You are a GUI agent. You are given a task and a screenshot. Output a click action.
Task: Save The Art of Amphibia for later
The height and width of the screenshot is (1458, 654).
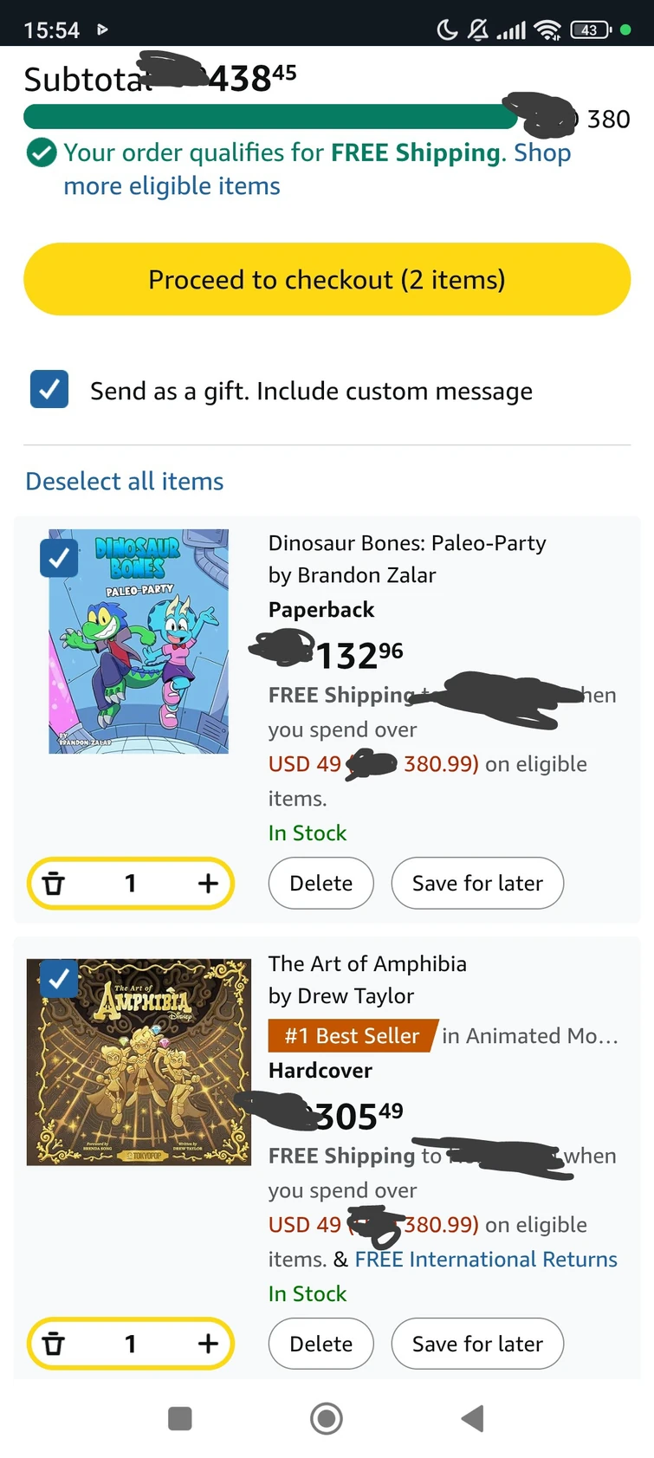tap(477, 1344)
